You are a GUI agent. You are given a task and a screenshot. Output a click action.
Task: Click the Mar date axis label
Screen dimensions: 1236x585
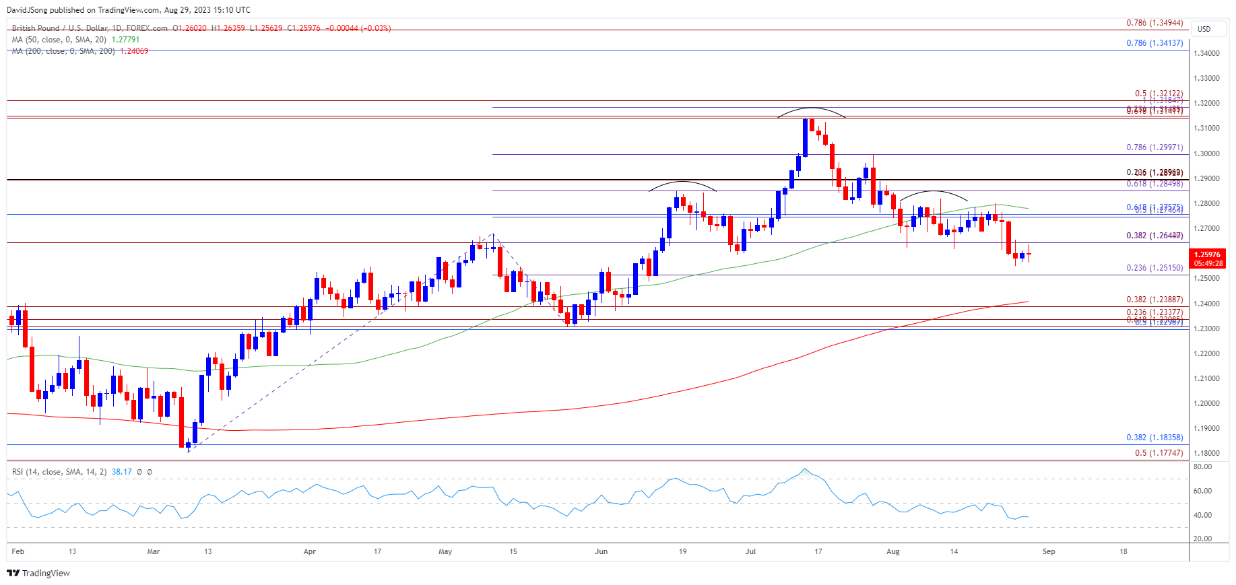point(154,552)
